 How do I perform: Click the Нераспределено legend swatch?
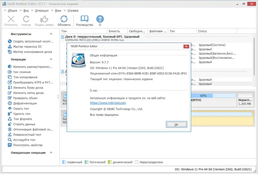pos(136,162)
